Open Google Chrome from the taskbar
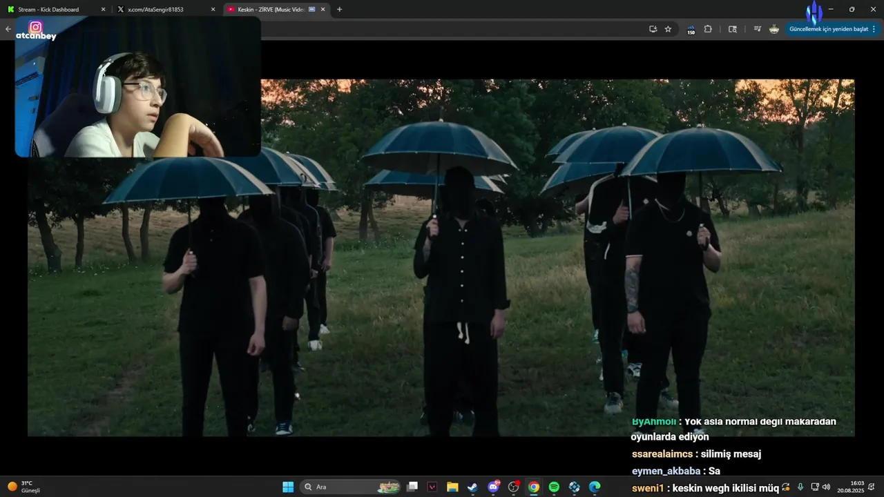884x497 pixels. [x=534, y=487]
